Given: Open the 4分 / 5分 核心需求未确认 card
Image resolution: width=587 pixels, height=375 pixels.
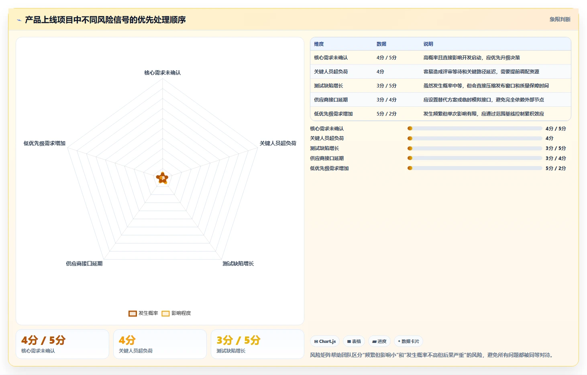Looking at the screenshot, I should pyautogui.click(x=62, y=344).
